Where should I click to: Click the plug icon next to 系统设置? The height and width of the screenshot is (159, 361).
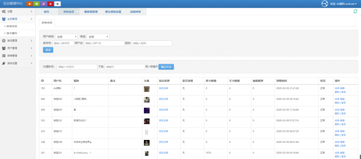pos(4,63)
